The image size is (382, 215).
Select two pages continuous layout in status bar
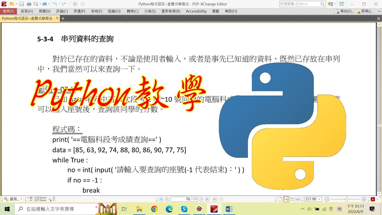tap(298, 199)
